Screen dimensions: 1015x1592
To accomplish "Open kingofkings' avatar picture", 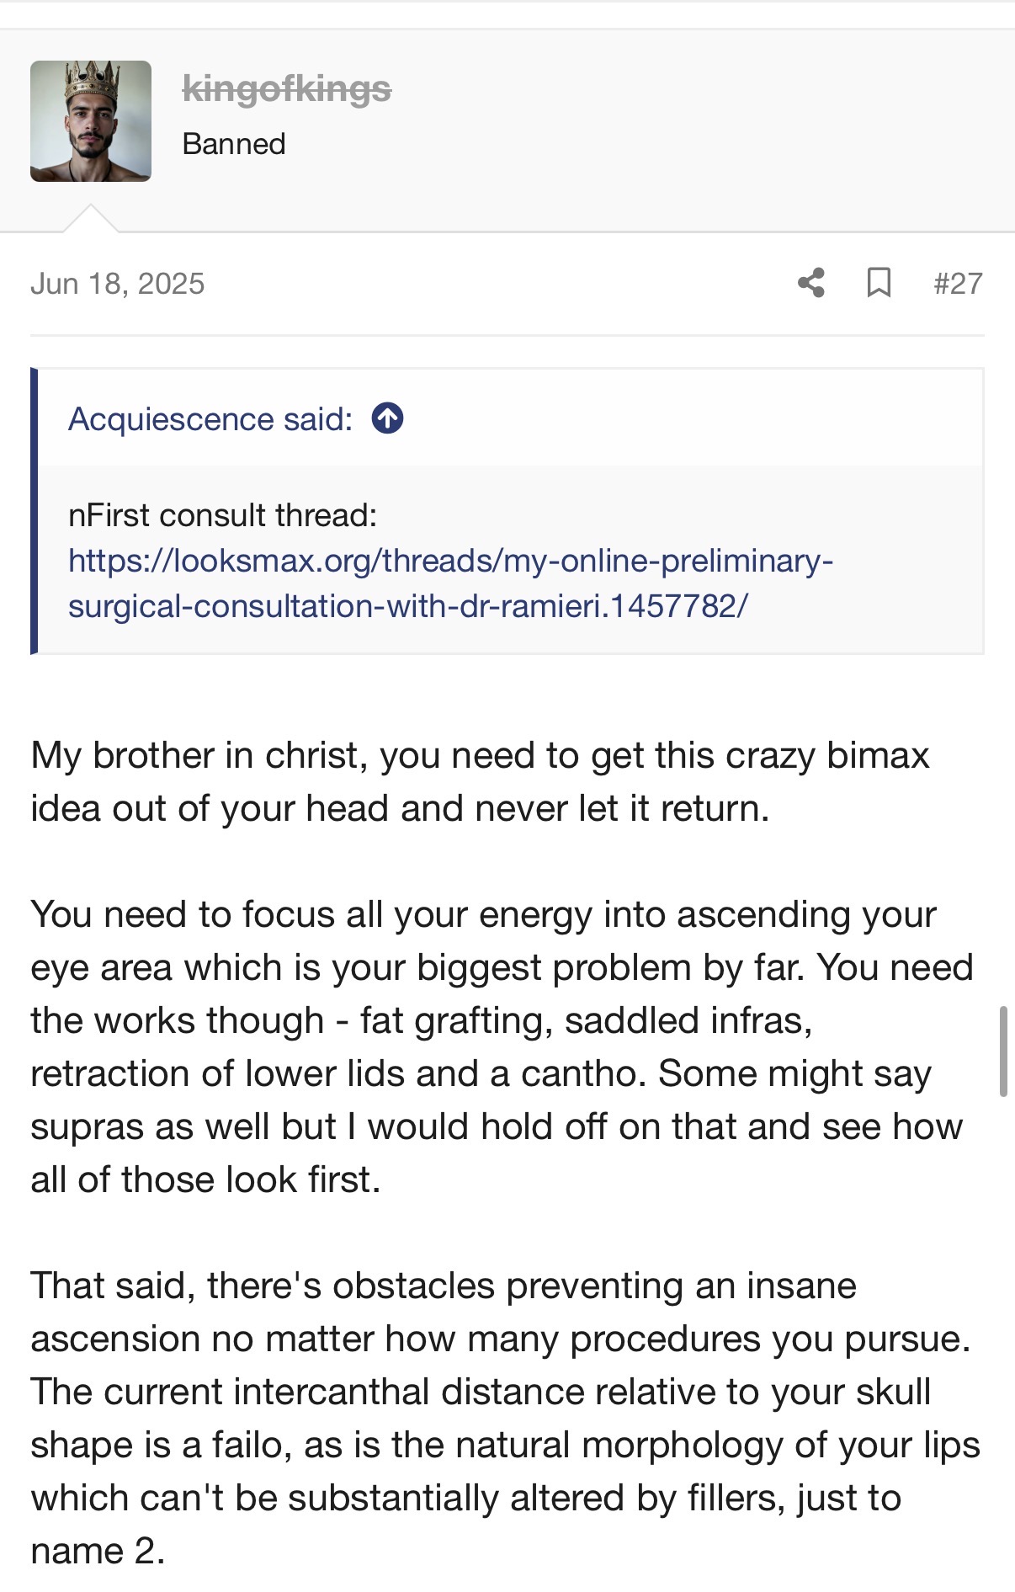I will 91,121.
